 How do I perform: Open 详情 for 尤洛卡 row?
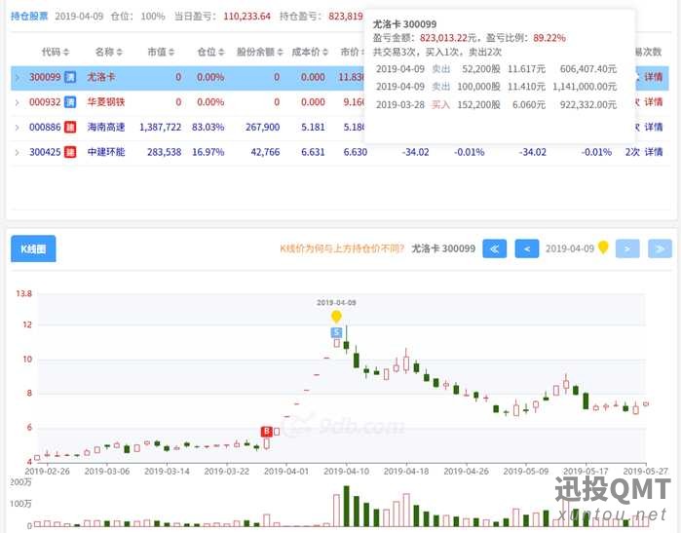coord(653,77)
